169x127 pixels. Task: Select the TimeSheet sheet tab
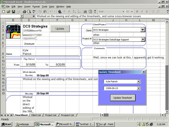click(21, 115)
